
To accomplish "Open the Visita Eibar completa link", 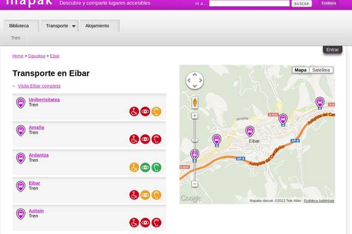I will click(39, 86).
